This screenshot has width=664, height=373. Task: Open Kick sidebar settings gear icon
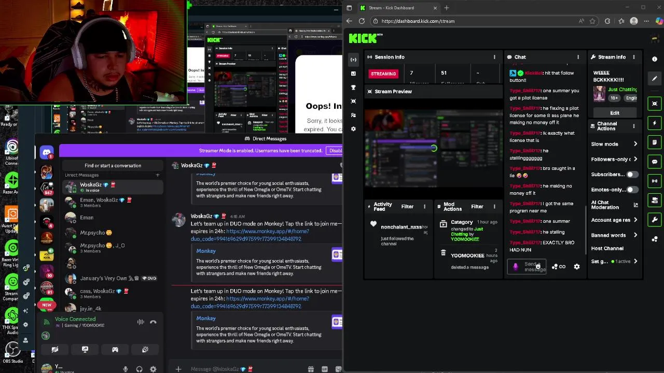click(x=353, y=129)
